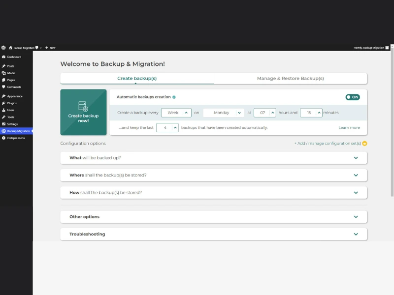This screenshot has height=295, width=394.
Task: Open the Dashboard icon in the sidebar
Action: 3,57
